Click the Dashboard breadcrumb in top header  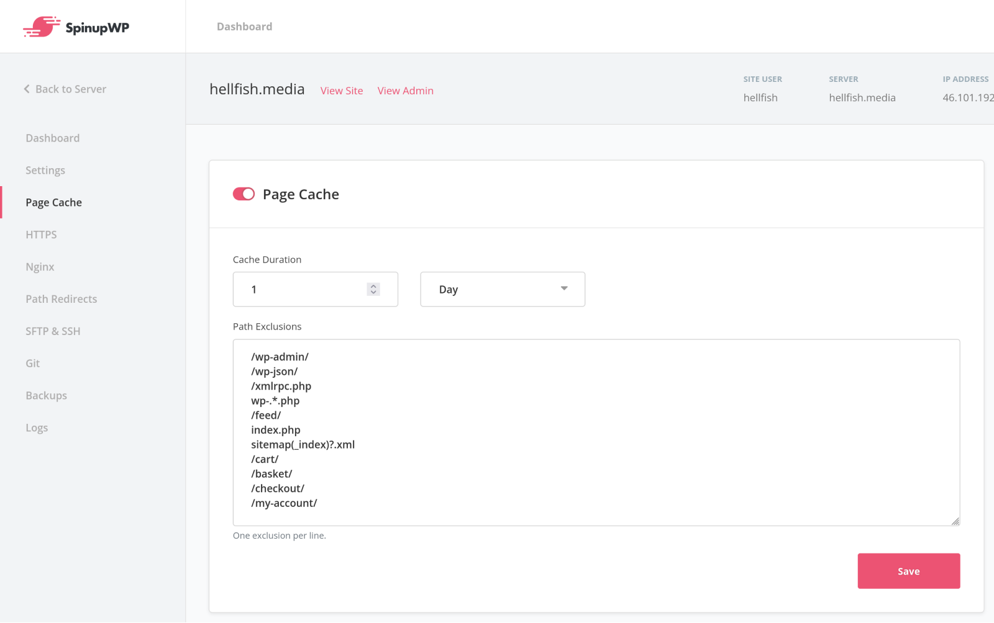click(245, 27)
